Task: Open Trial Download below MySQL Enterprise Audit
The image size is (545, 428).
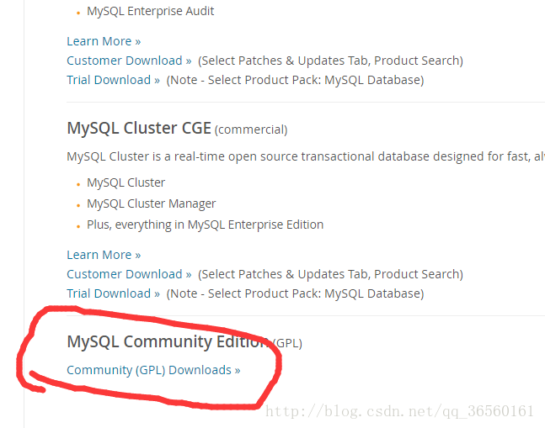Action: [113, 80]
